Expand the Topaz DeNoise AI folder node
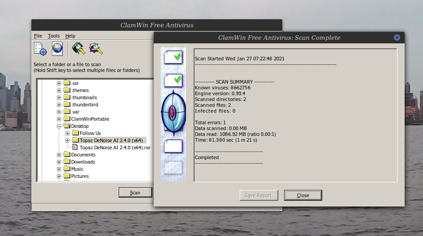Image resolution: width=423 pixels, height=236 pixels. pyautogui.click(x=68, y=140)
